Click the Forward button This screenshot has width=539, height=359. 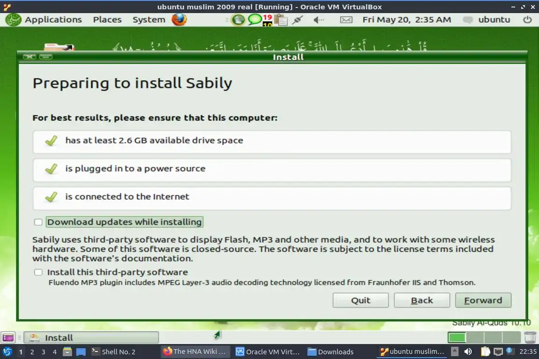point(483,300)
